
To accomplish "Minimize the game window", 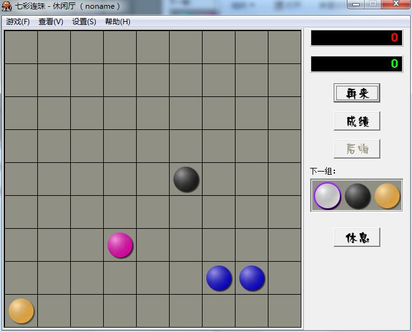I will 356,4.
